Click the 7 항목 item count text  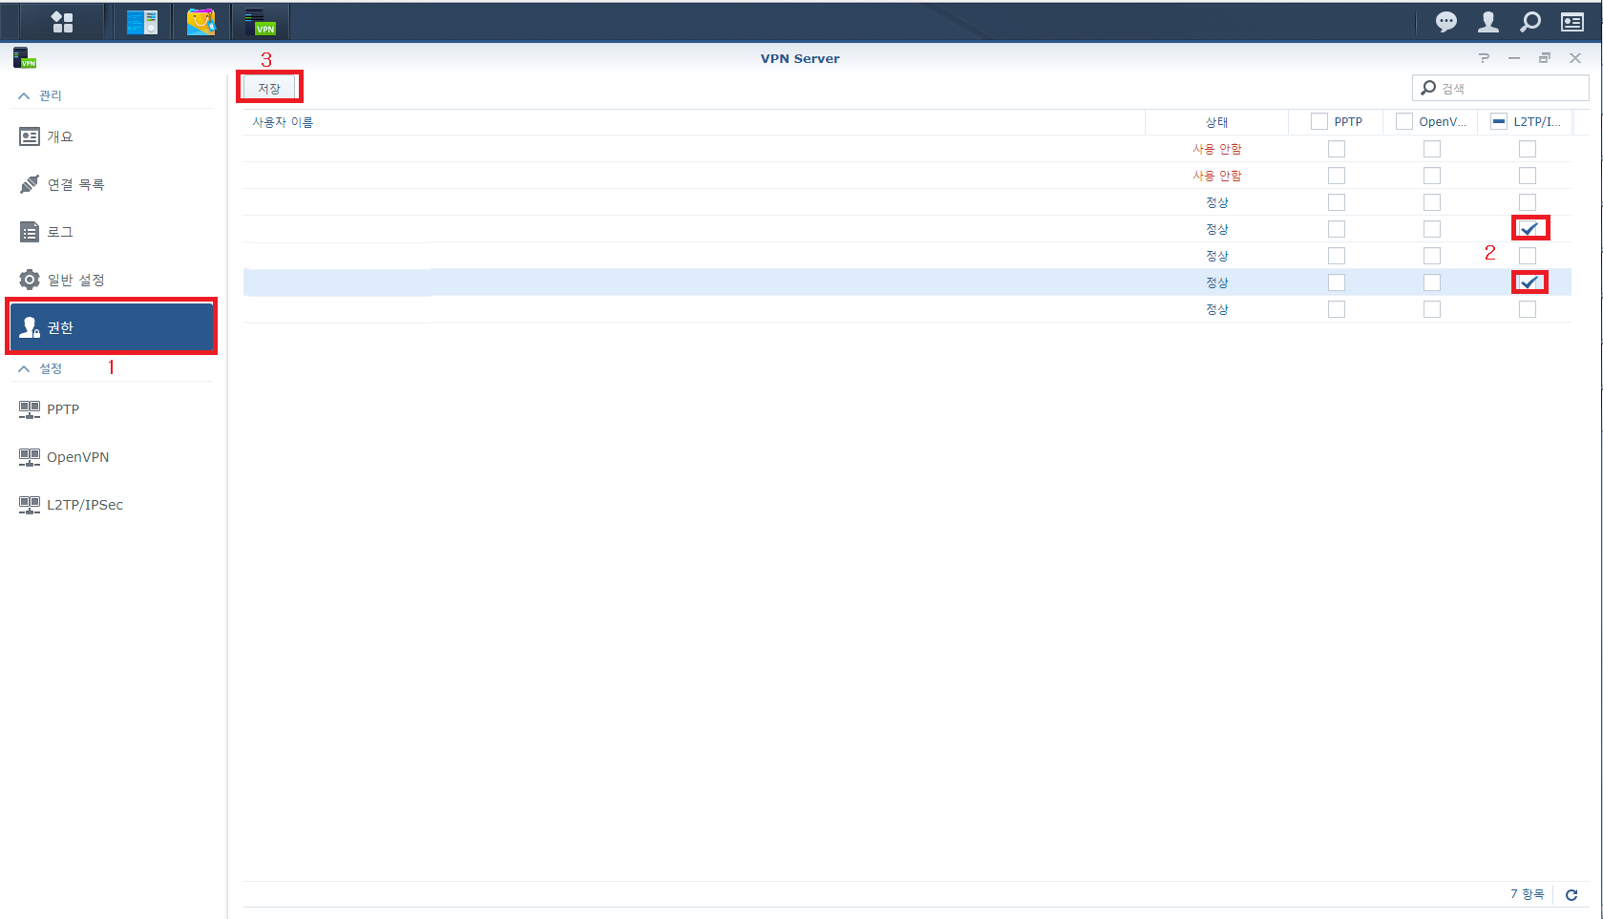click(x=1527, y=894)
